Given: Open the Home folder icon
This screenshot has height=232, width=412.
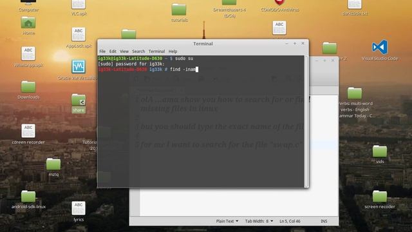Looking at the screenshot, I should coord(28,23).
